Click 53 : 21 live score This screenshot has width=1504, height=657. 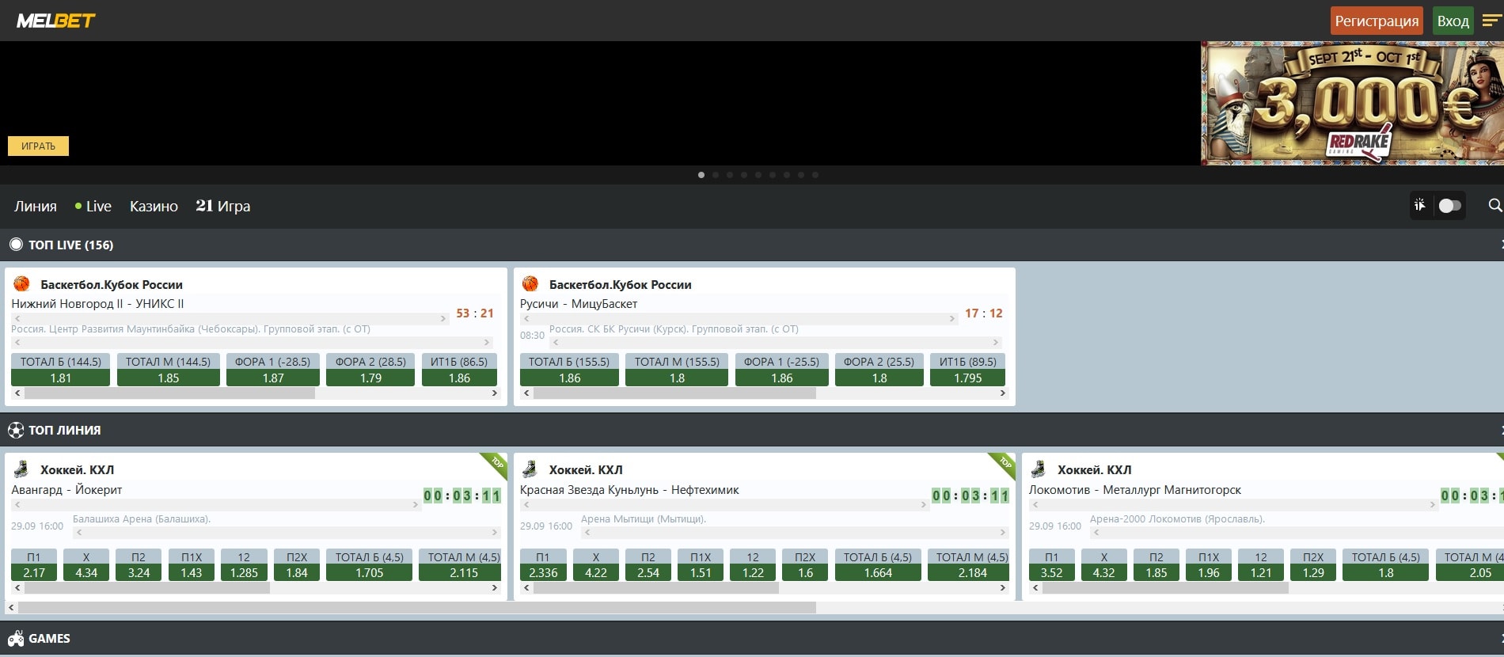click(475, 313)
